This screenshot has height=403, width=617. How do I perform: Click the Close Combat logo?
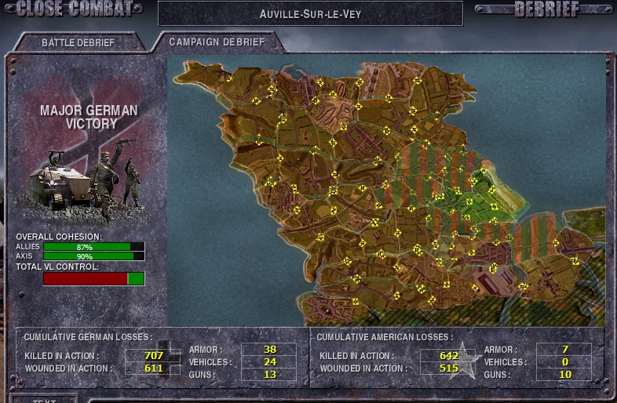(x=74, y=9)
